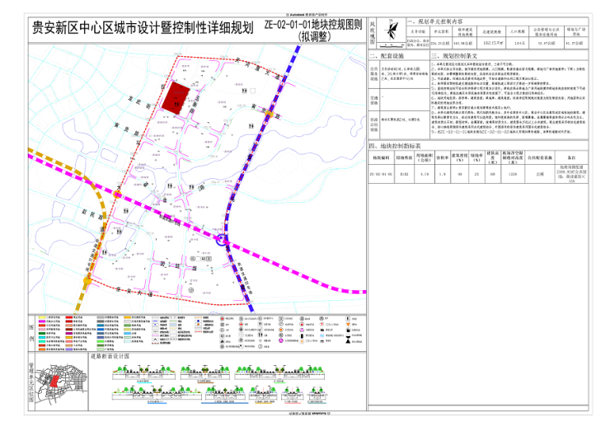
Task: Click the 4.19 land area value
Action: pos(425,174)
